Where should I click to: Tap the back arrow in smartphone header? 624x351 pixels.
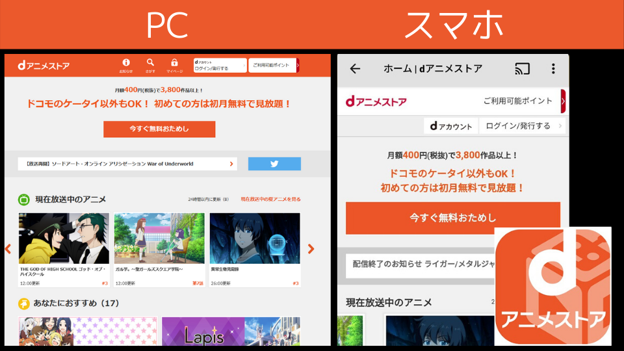point(355,69)
